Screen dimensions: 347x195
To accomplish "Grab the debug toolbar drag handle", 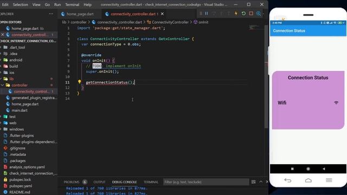I will click(x=201, y=14).
